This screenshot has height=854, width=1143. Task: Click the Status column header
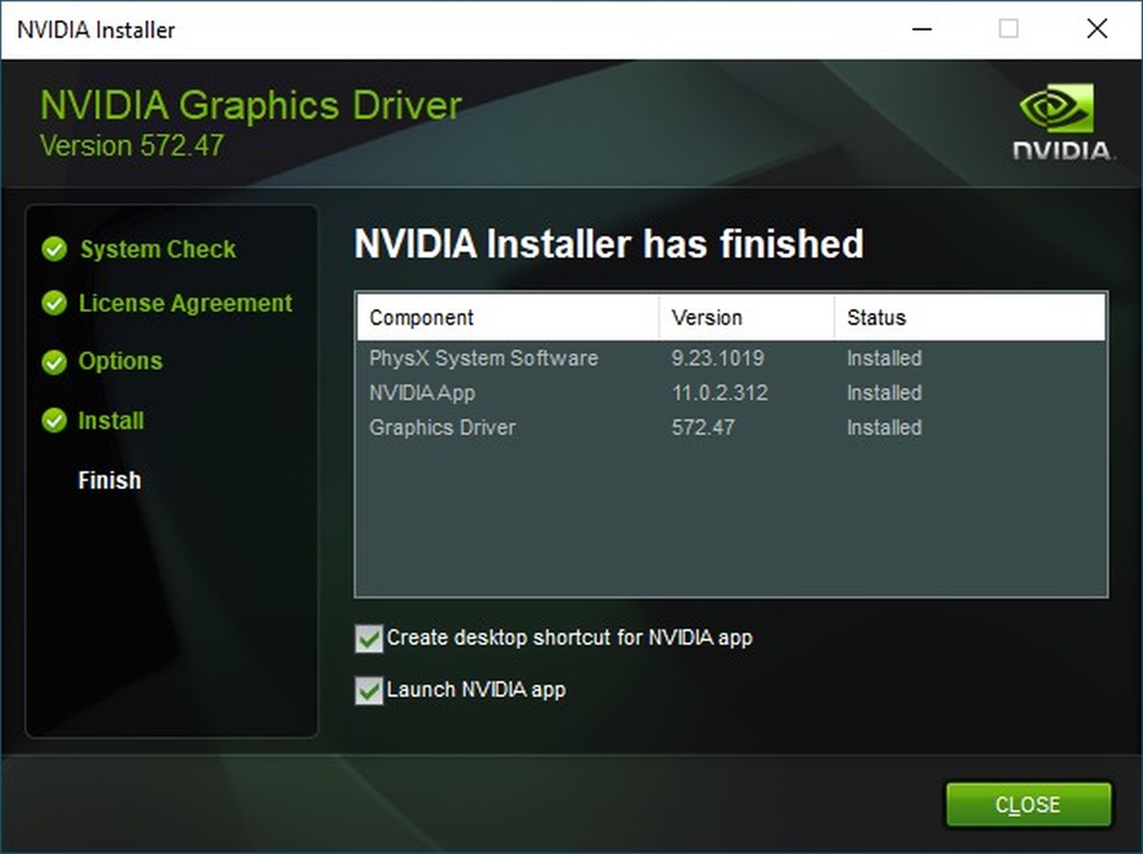tap(970, 317)
